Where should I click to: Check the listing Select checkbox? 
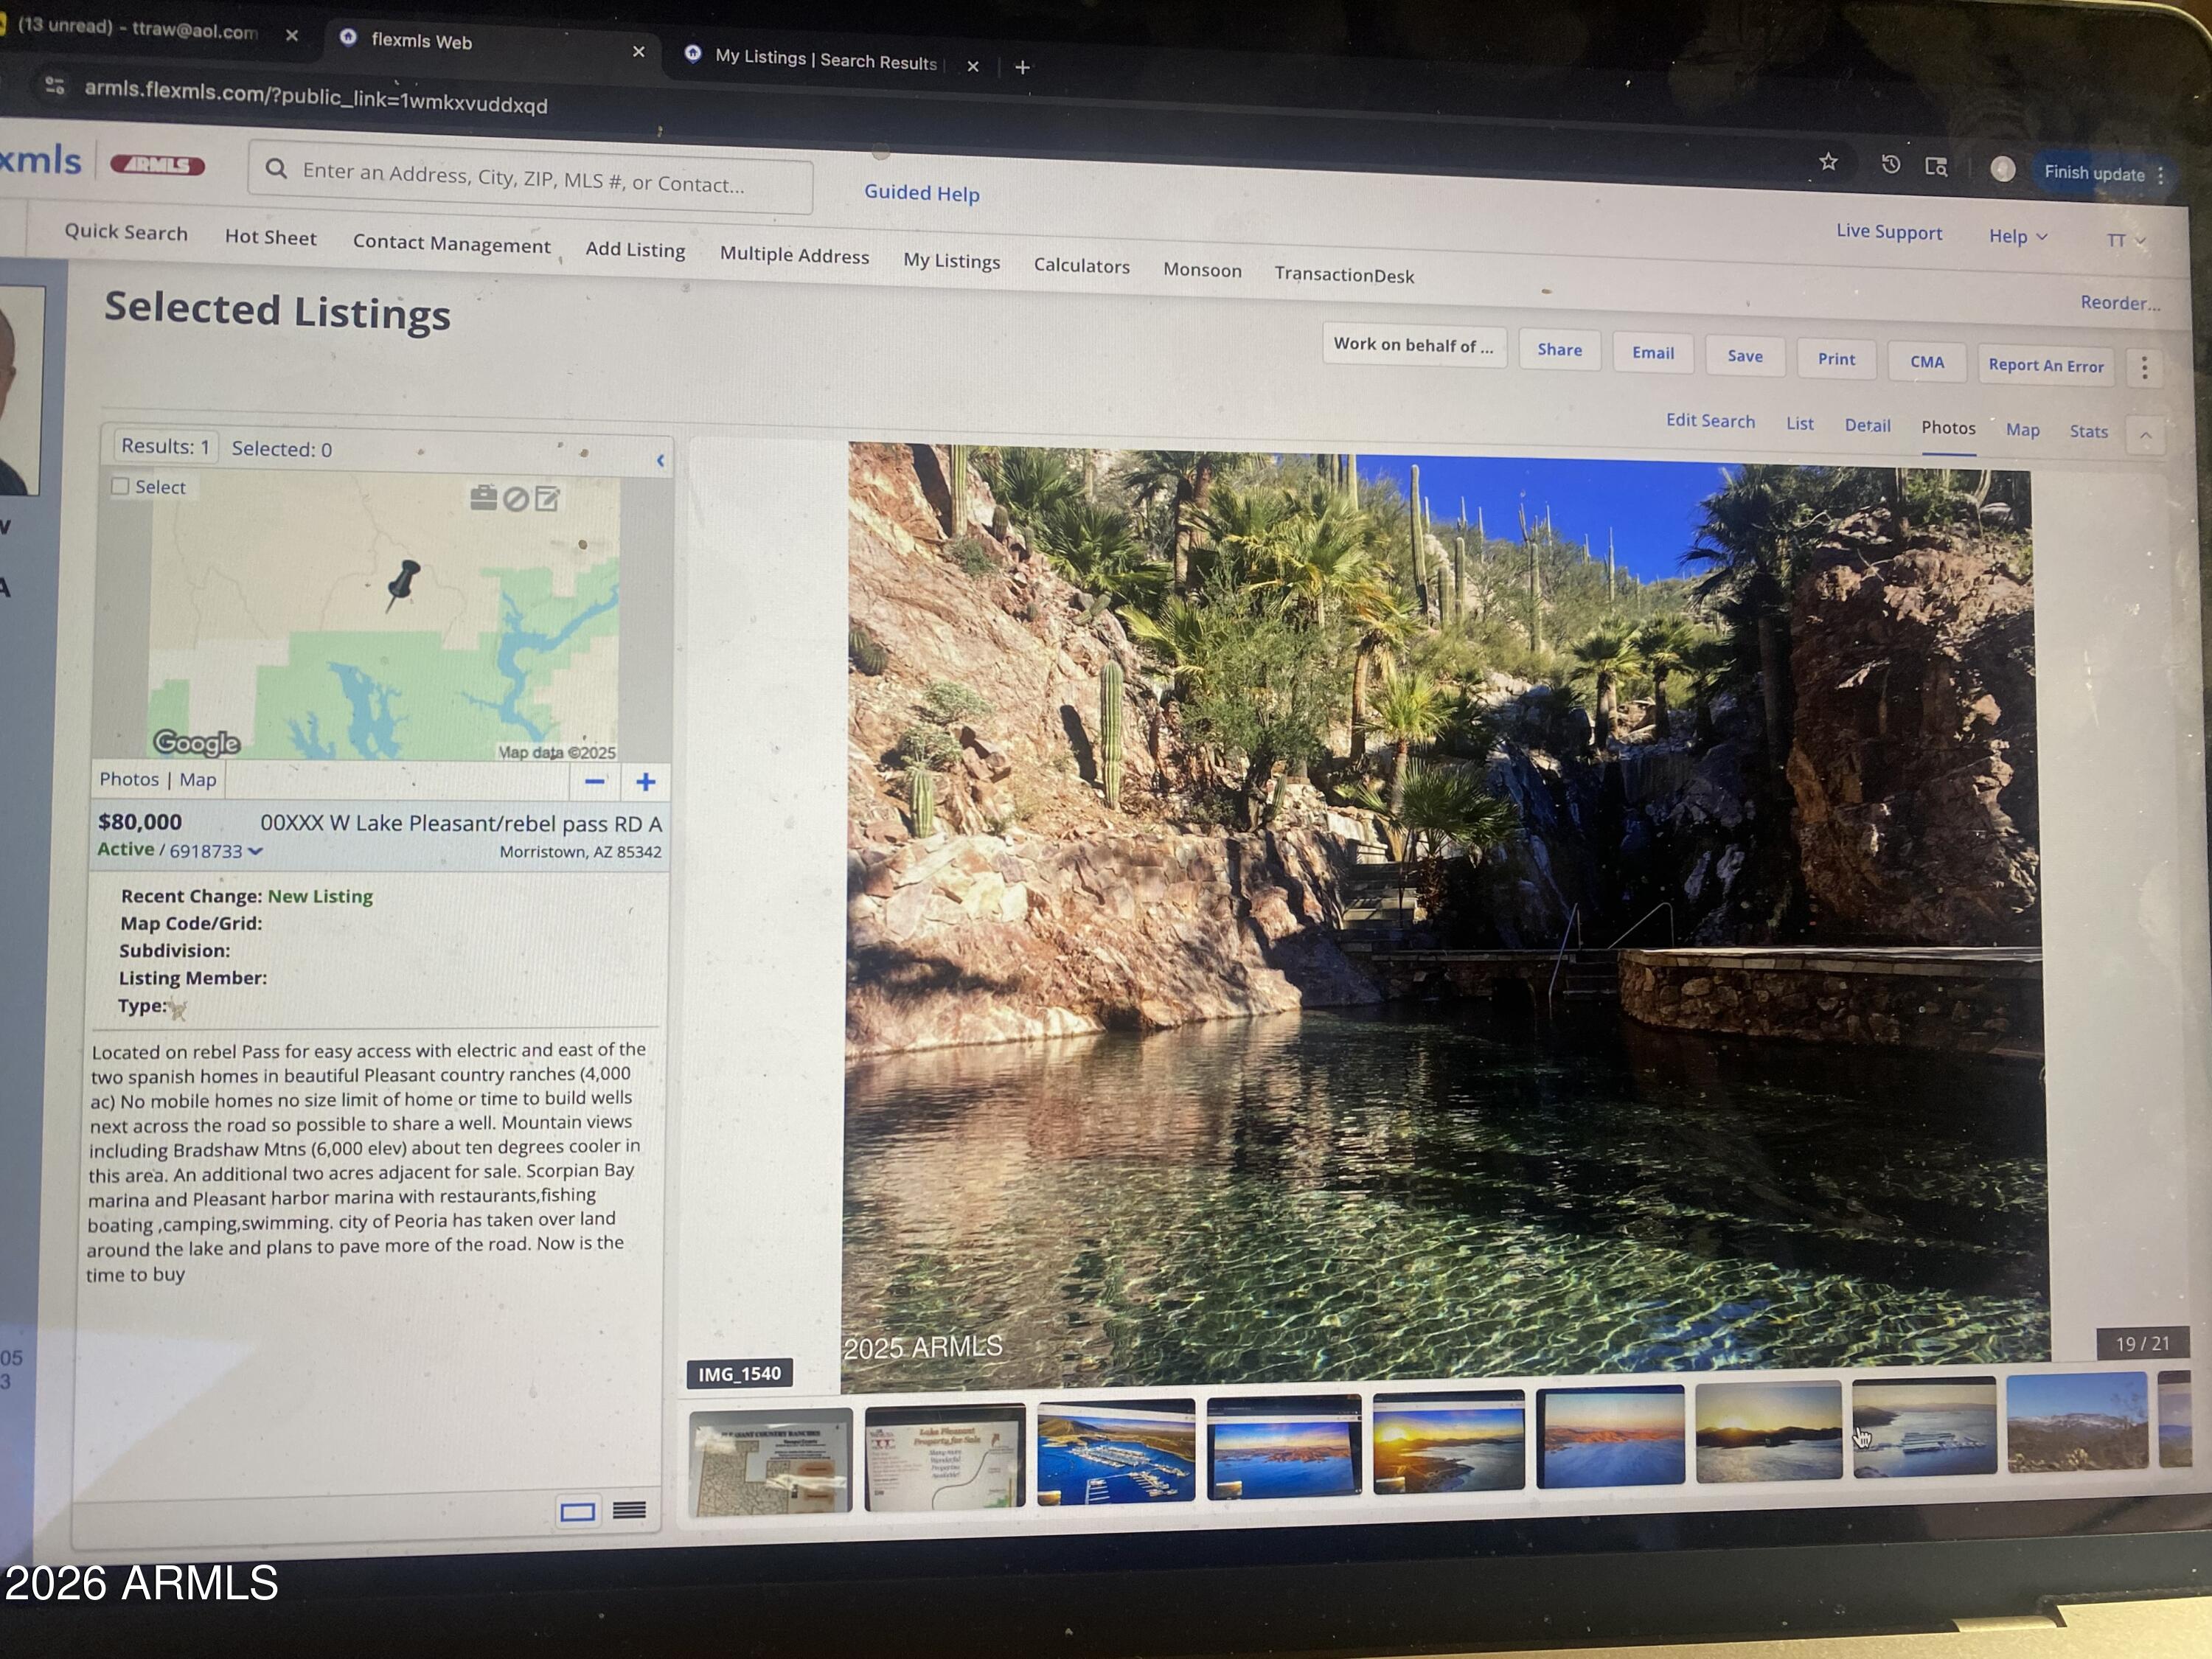(121, 486)
